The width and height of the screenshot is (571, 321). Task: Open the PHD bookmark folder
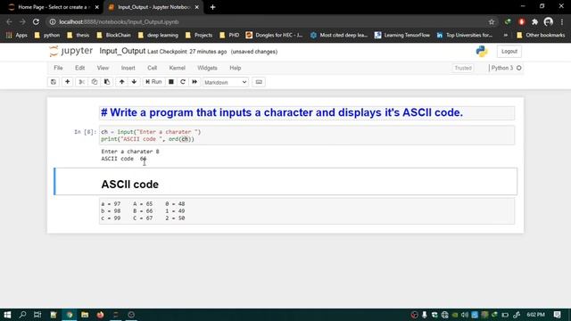(229, 36)
